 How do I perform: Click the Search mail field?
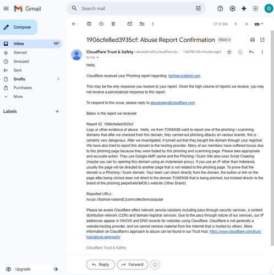coord(136,8)
